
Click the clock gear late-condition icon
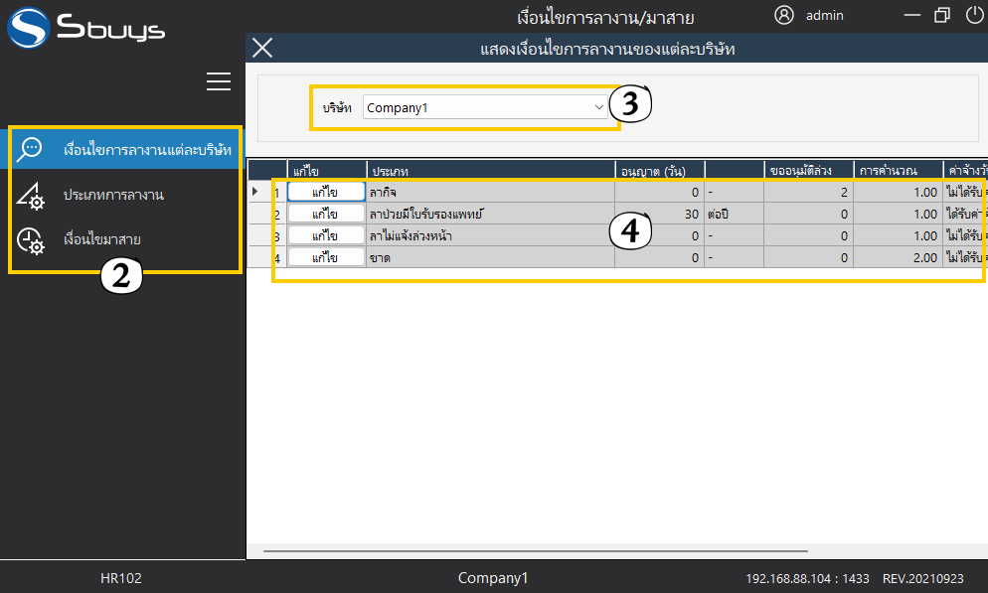(x=31, y=240)
